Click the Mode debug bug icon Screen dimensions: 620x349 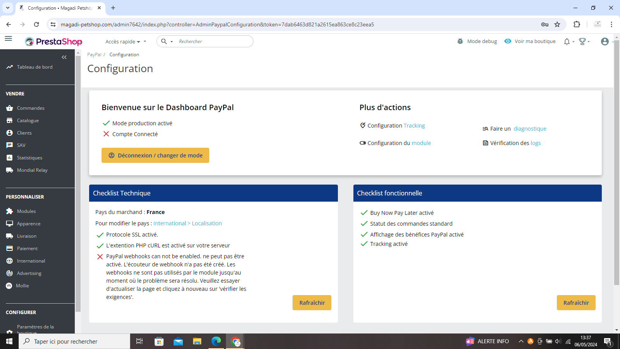[x=460, y=41]
